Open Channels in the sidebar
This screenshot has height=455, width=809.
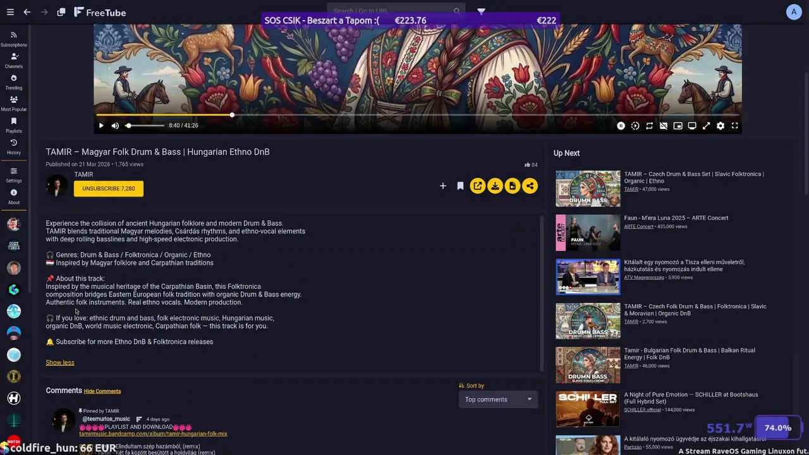click(14, 61)
